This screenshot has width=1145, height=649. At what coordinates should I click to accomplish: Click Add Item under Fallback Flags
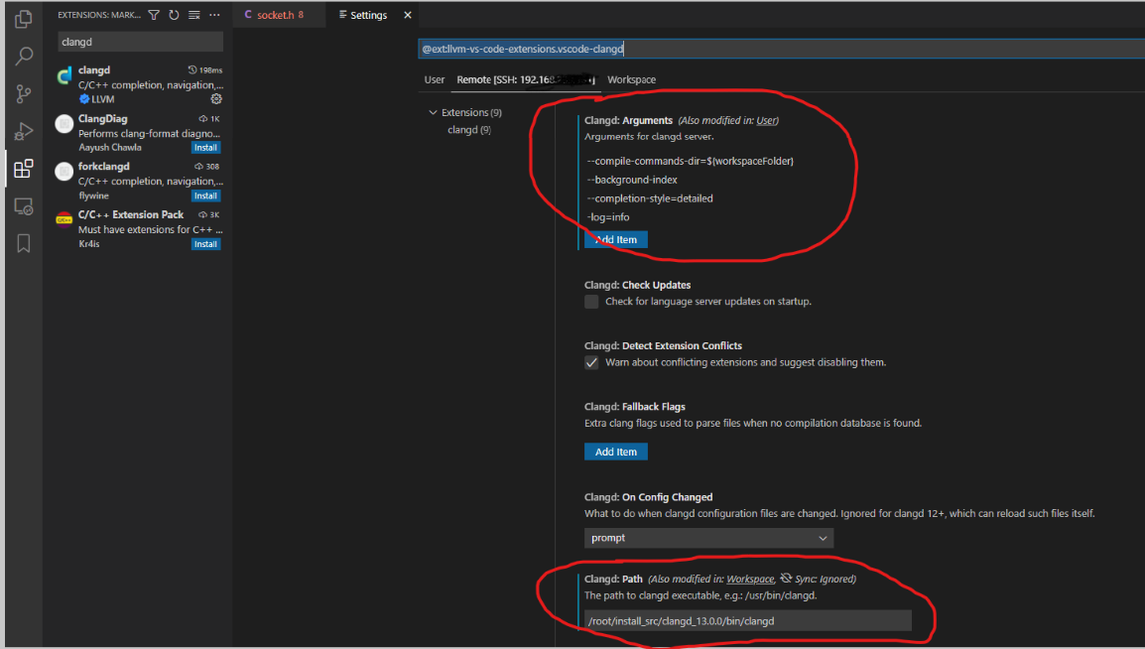point(615,452)
